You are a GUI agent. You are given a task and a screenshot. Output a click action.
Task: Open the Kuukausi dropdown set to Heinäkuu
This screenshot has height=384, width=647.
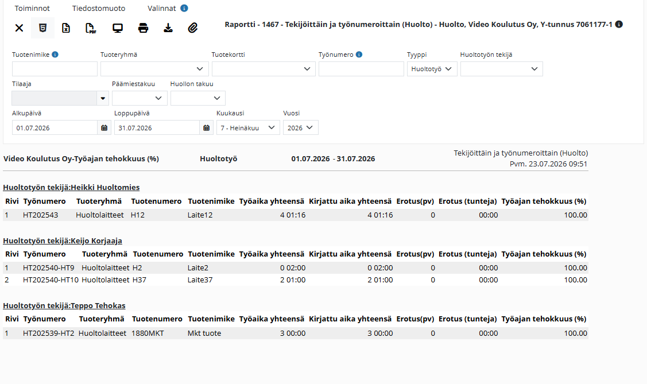[x=248, y=128]
